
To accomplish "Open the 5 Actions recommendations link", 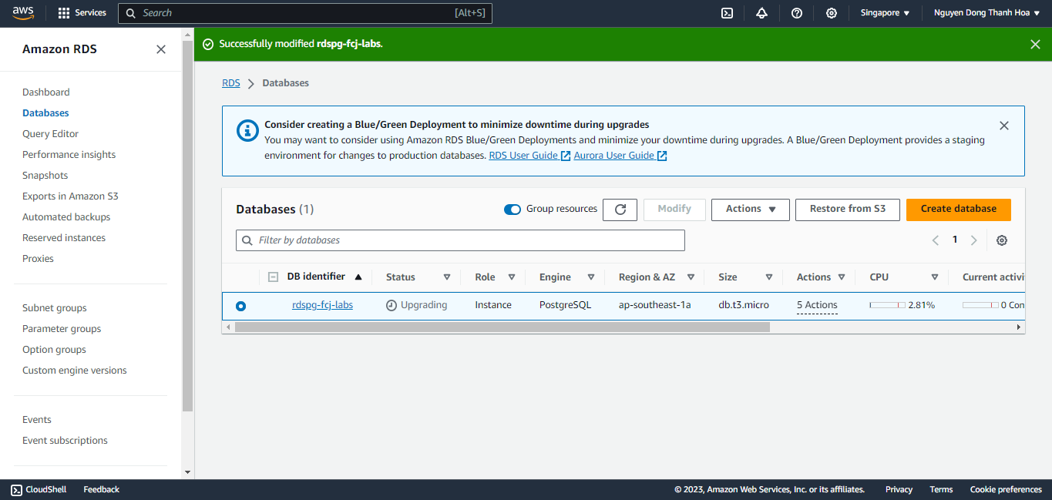I will [x=817, y=306].
